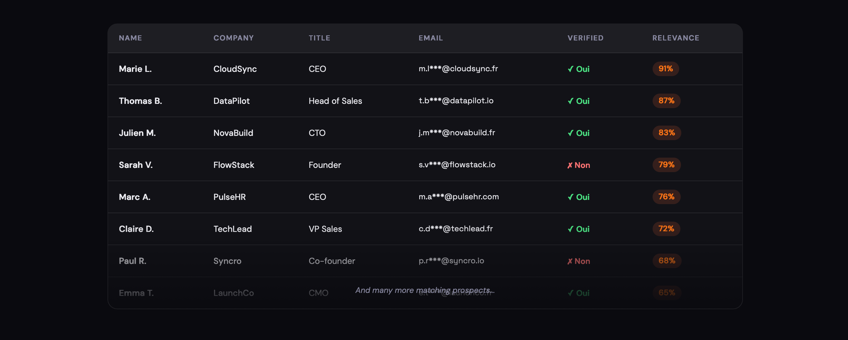Click the FlowStack company cell
Viewport: 848px width, 340px height.
234,165
